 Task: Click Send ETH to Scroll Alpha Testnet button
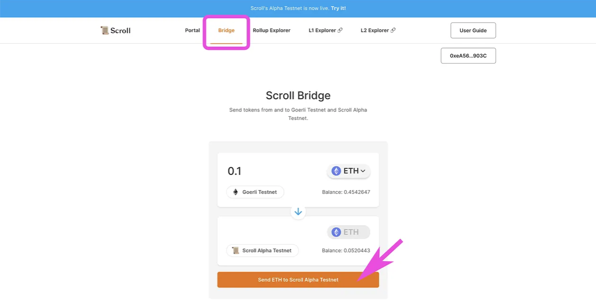(298, 280)
